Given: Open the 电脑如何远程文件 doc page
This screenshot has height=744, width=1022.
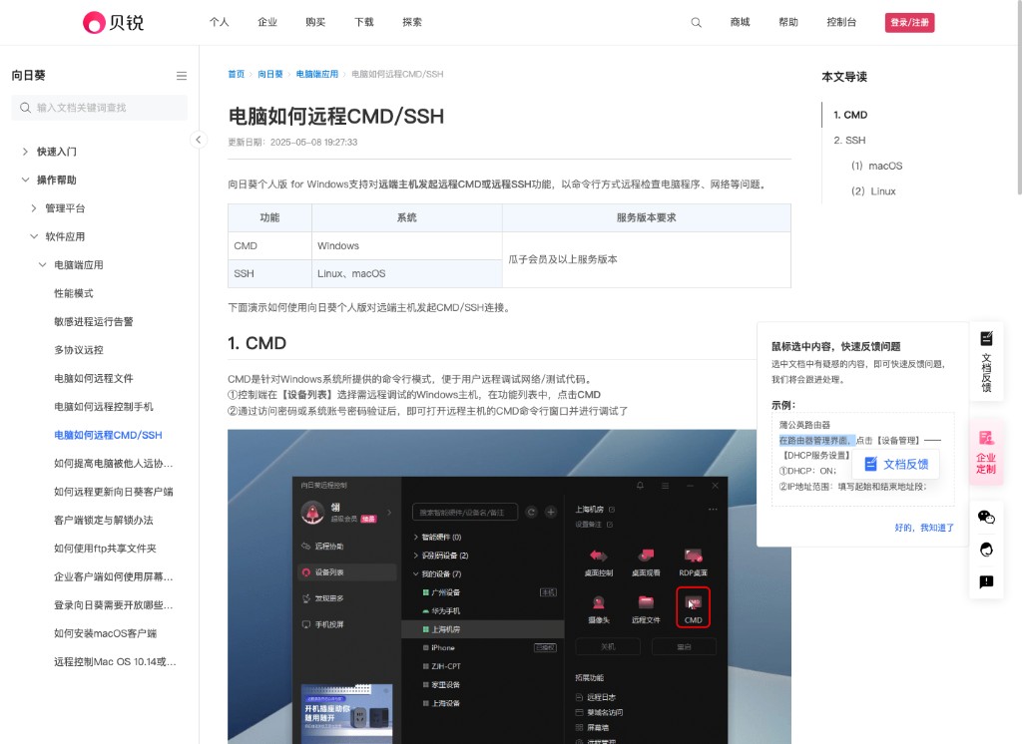Looking at the screenshot, I should pos(94,379).
